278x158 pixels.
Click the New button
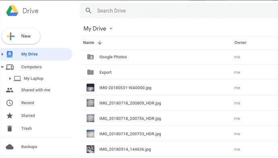[21, 36]
